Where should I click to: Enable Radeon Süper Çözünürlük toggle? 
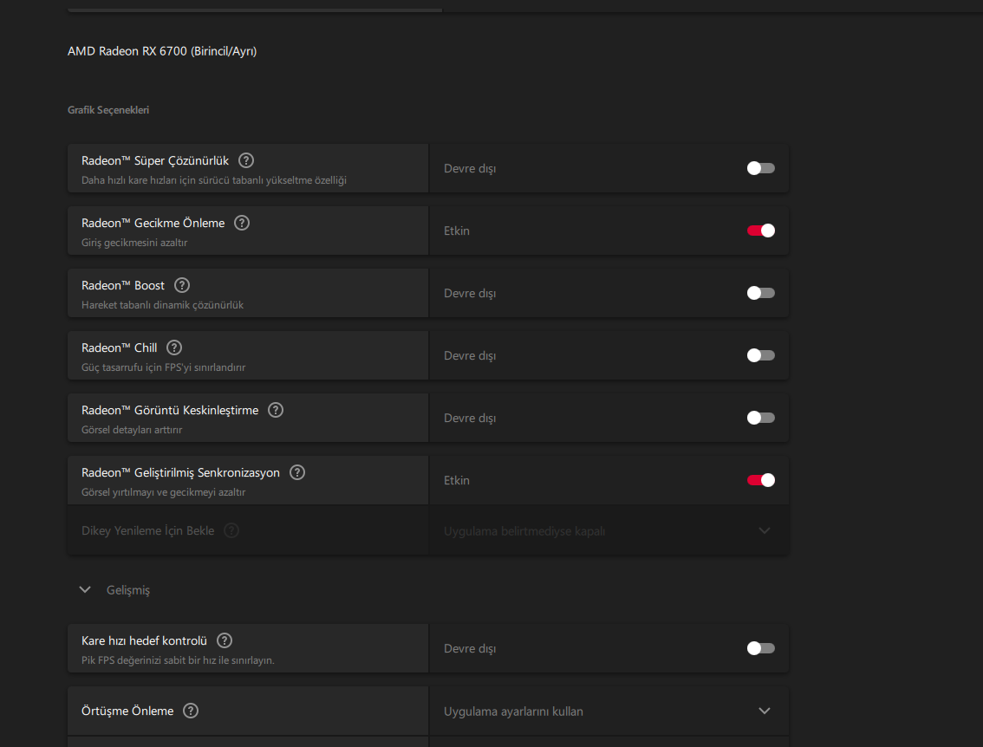(760, 168)
